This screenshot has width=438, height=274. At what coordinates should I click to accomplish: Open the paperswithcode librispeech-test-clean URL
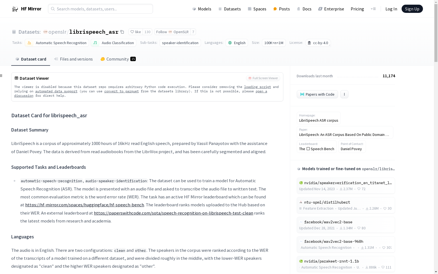174,213
